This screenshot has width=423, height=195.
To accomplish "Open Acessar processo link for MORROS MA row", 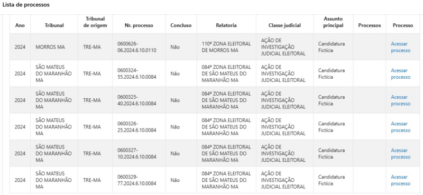I will [x=401, y=47].
